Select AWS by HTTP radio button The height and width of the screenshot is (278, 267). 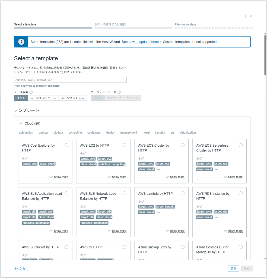125,247
